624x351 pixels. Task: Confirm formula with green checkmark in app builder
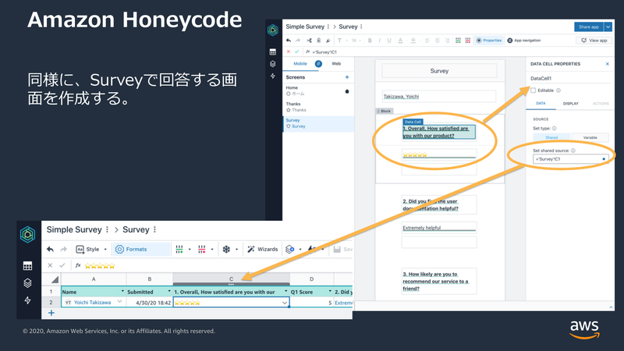[x=297, y=51]
